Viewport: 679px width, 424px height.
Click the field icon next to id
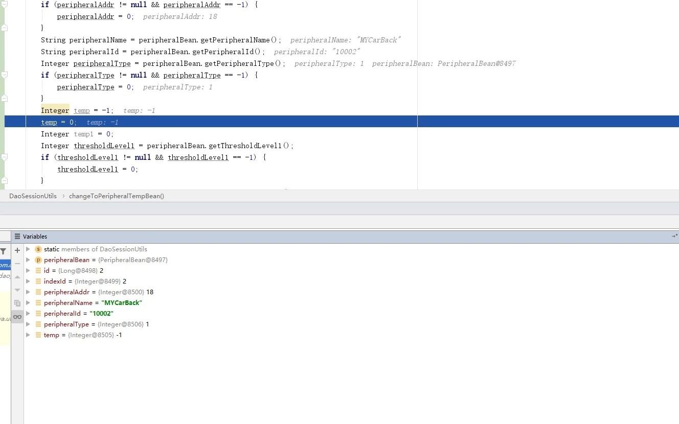pos(38,271)
